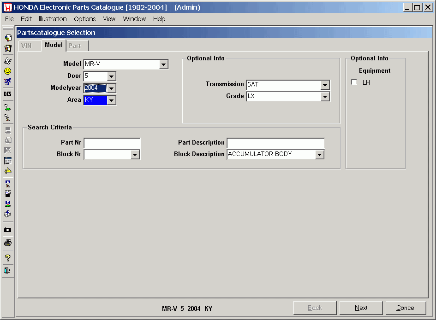Open the Window menu
Viewport: 436px width, 320px height.
134,19
